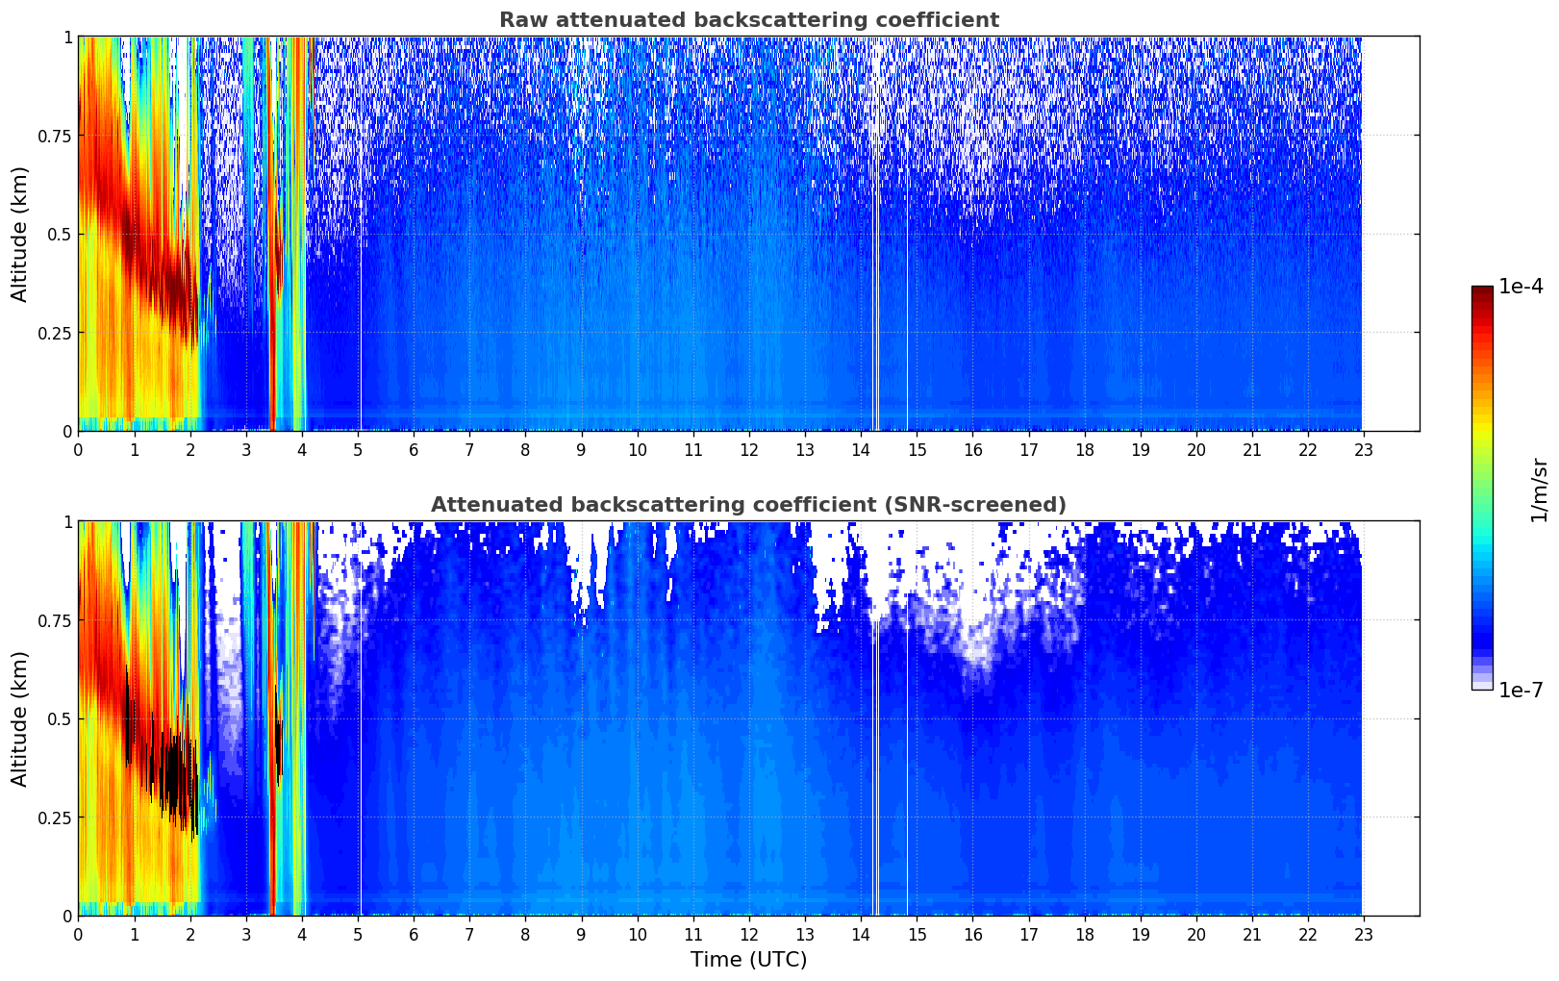This screenshot has height=981, width=1559.
Task: Click the "Attenuated backscattering coefficient (SNR-screened)" title
Action: coord(748,505)
